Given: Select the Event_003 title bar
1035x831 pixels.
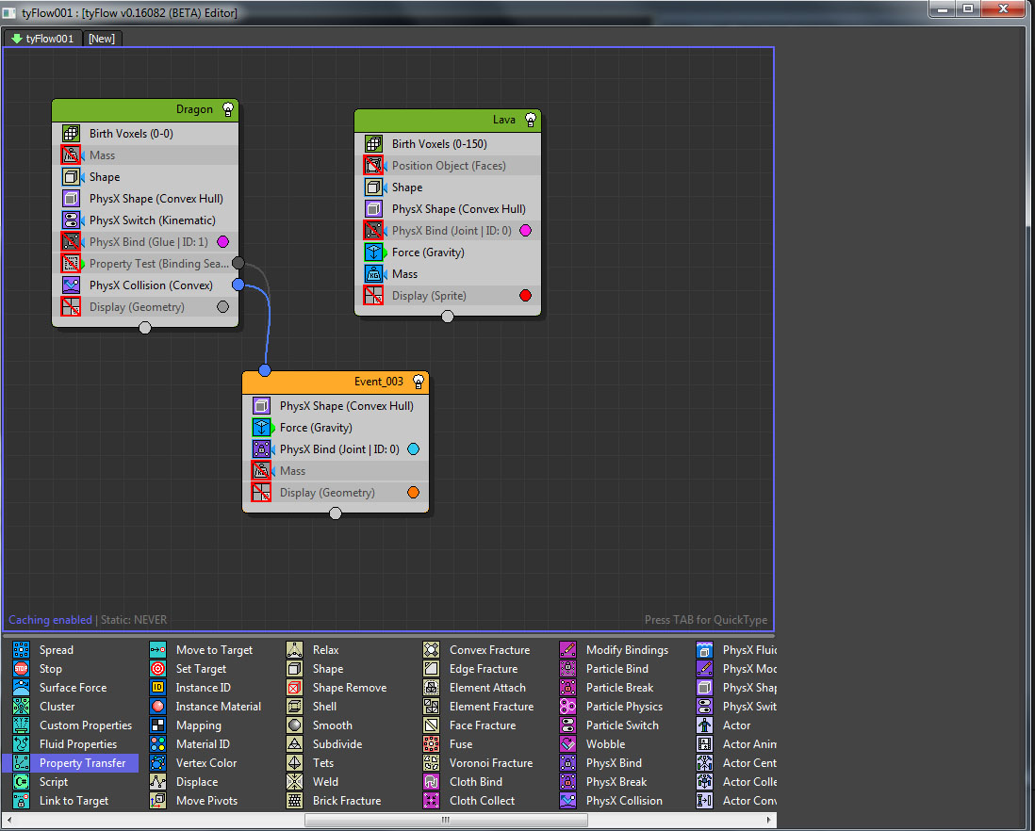Looking at the screenshot, I should click(x=336, y=382).
